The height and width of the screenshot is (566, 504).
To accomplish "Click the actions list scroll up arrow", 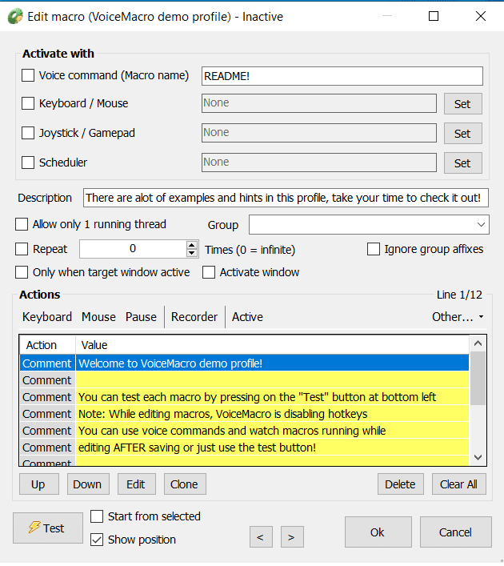I will [478, 343].
